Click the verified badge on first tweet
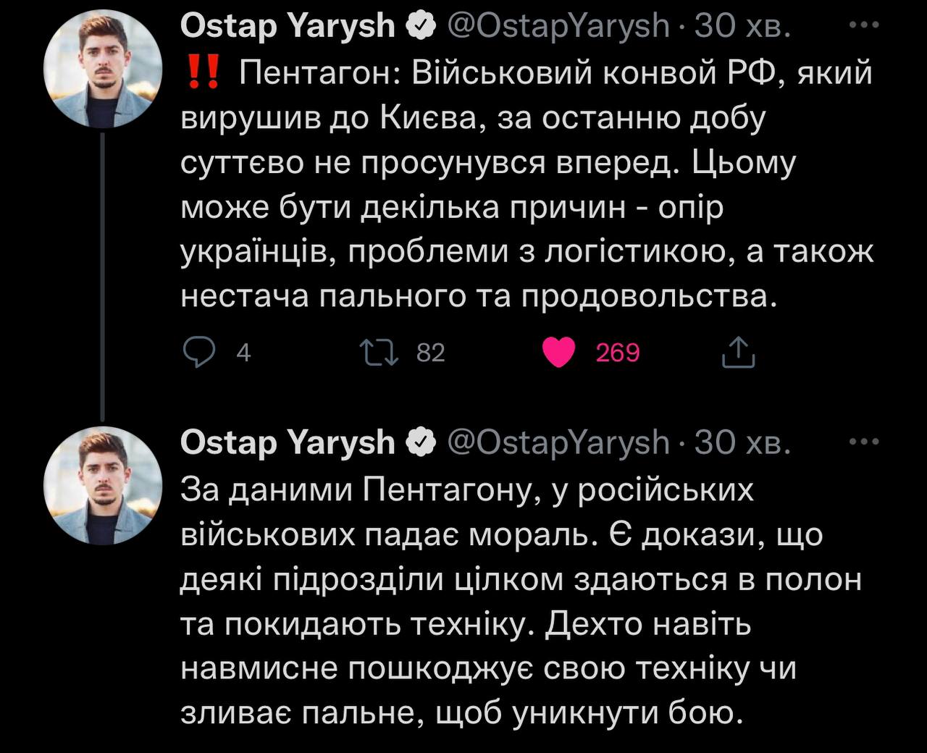The image size is (927, 753). (421, 27)
